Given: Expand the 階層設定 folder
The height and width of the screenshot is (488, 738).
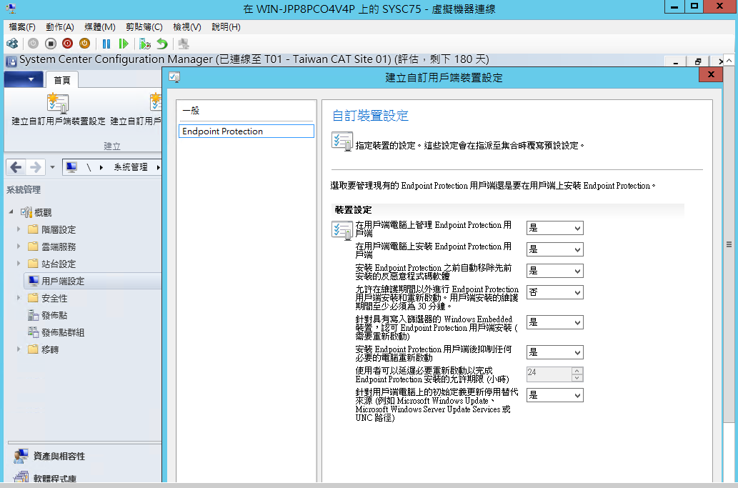Looking at the screenshot, I should 19,229.
